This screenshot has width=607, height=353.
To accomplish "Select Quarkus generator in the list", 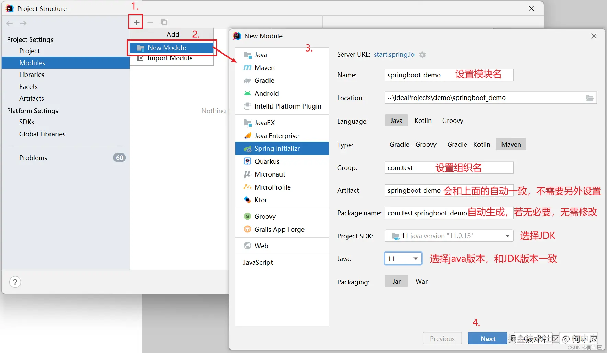I will click(282, 161).
